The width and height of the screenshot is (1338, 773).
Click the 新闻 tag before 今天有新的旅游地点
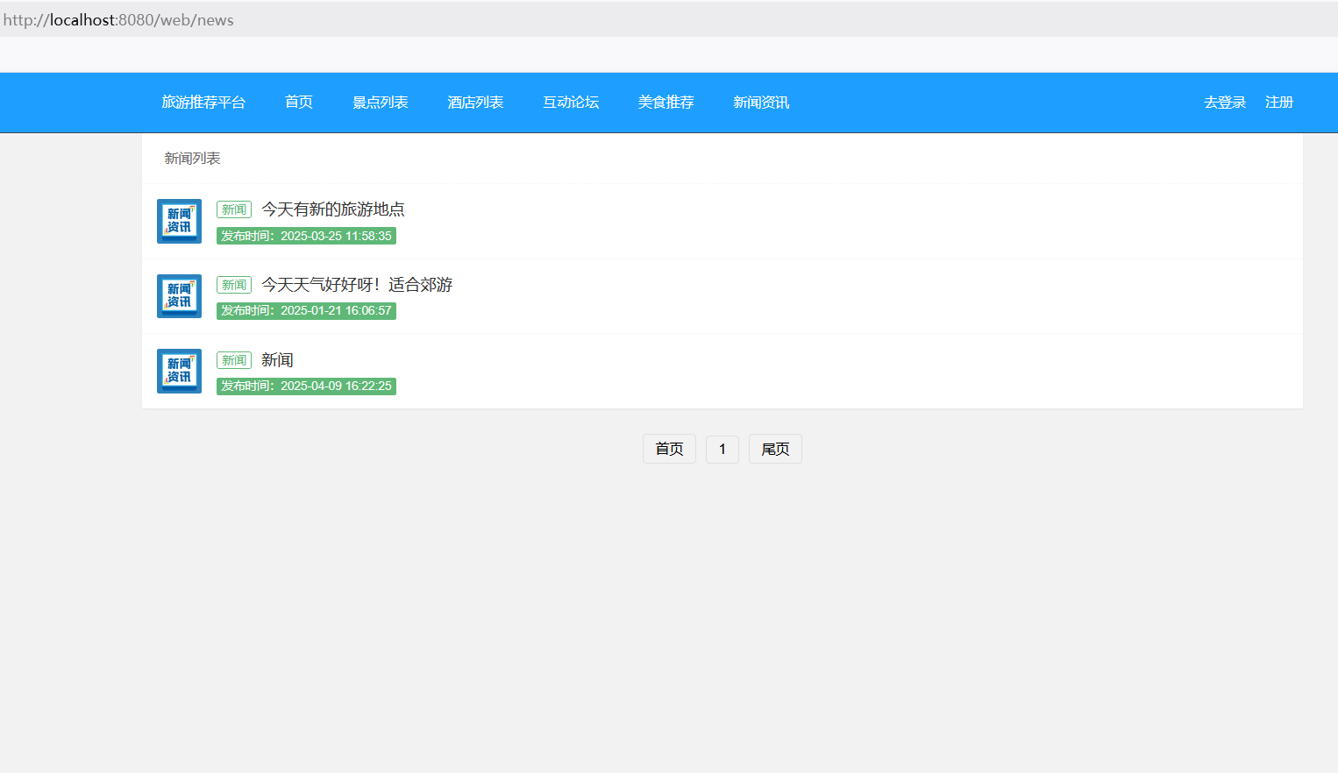point(234,209)
